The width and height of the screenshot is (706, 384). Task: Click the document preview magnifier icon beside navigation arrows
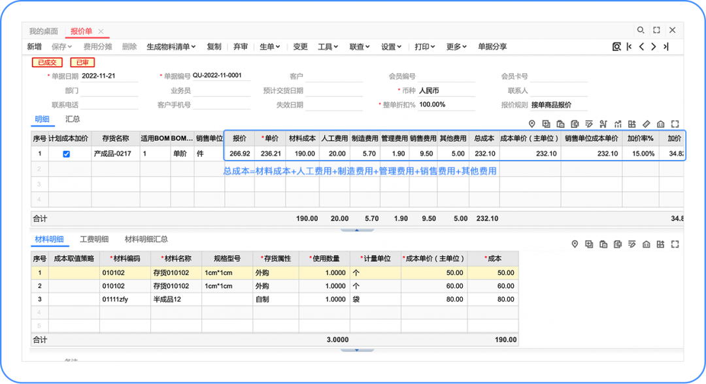pyautogui.click(x=616, y=46)
